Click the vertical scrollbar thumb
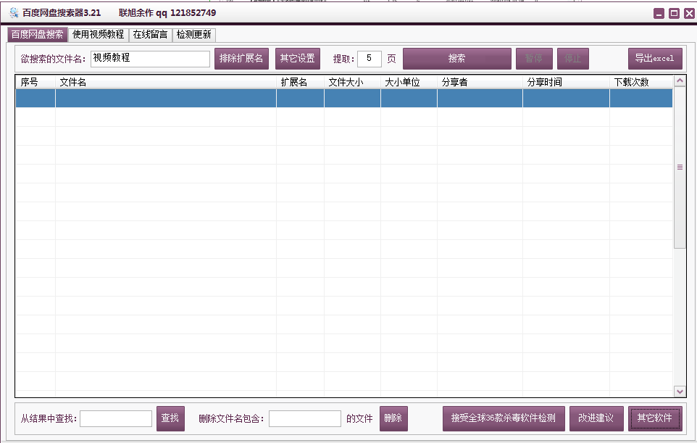697x443 pixels. [680, 167]
